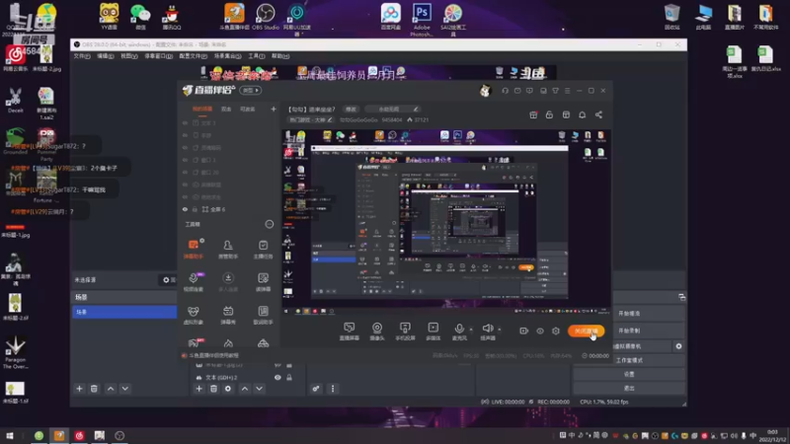This screenshot has width=790, height=444.
Task: Open the OBS transition more-options dots
Action: coord(333,389)
